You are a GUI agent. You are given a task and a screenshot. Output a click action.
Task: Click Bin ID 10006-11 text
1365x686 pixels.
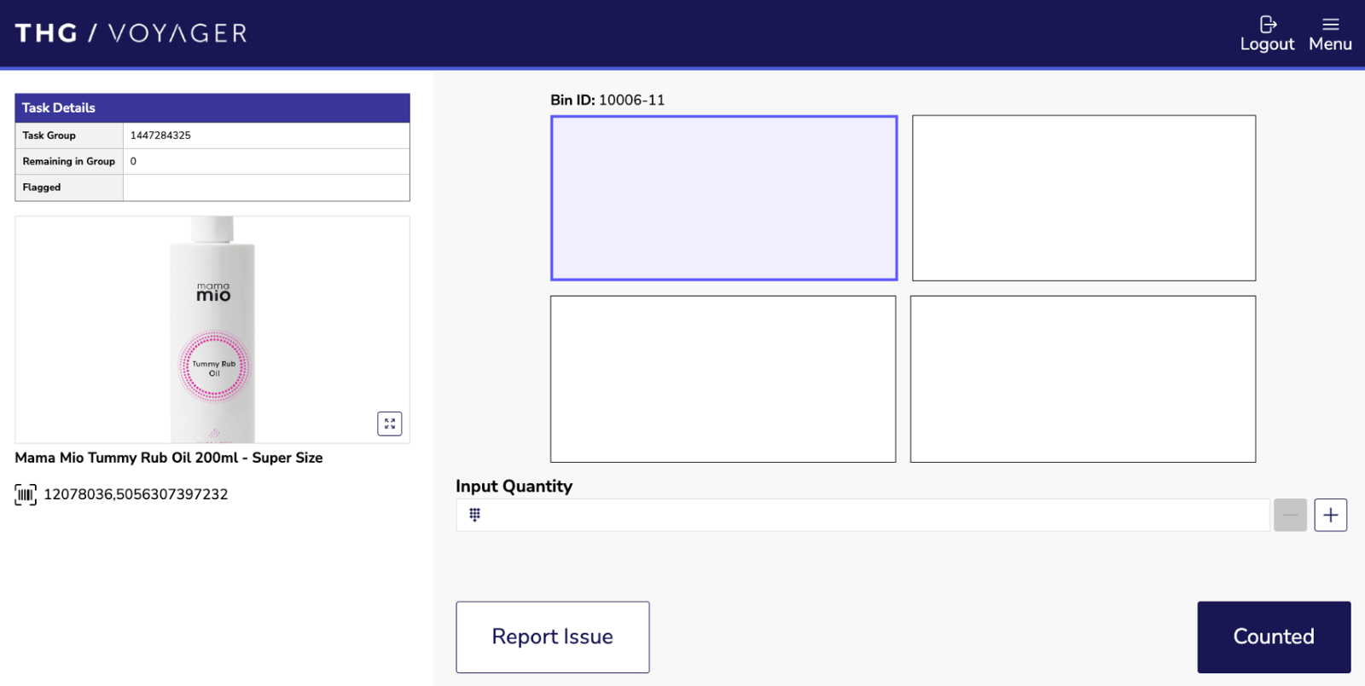point(607,100)
